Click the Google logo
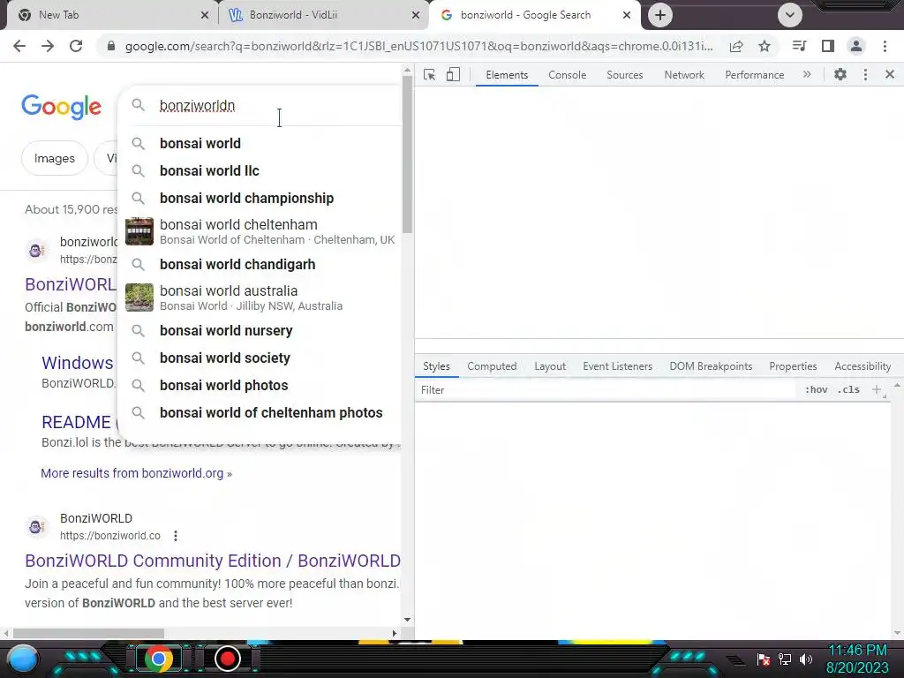The image size is (904, 678). [x=62, y=107]
